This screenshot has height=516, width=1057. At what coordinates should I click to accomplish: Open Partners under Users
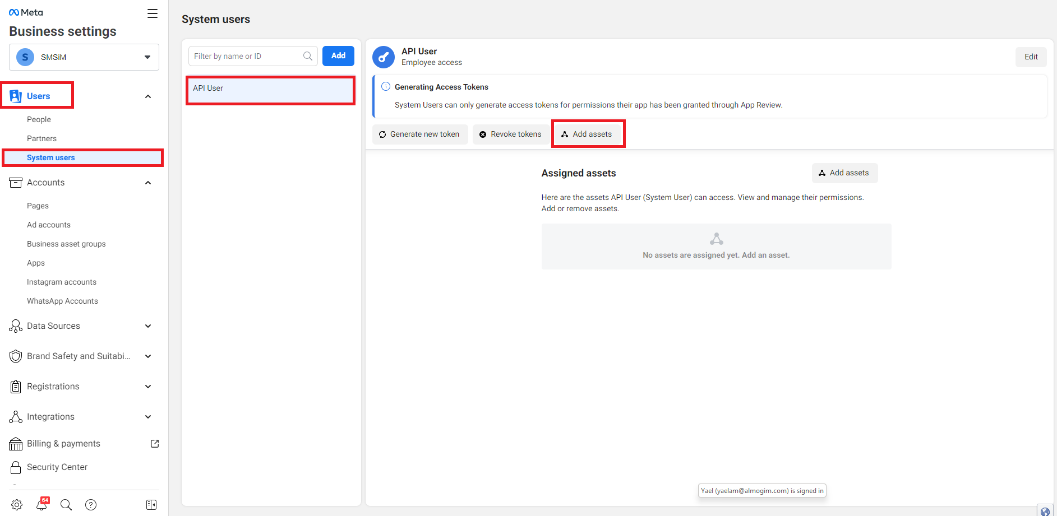coord(41,138)
